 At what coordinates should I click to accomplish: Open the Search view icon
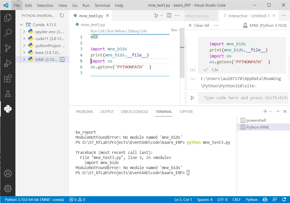8,33
